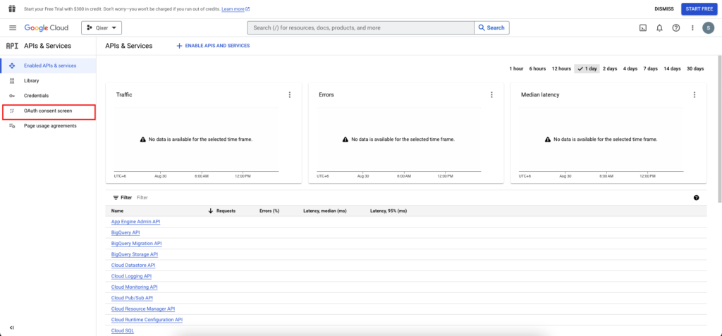Viewport: 722px width, 336px height.
Task: Select the 12 hours time range
Action: (561, 68)
